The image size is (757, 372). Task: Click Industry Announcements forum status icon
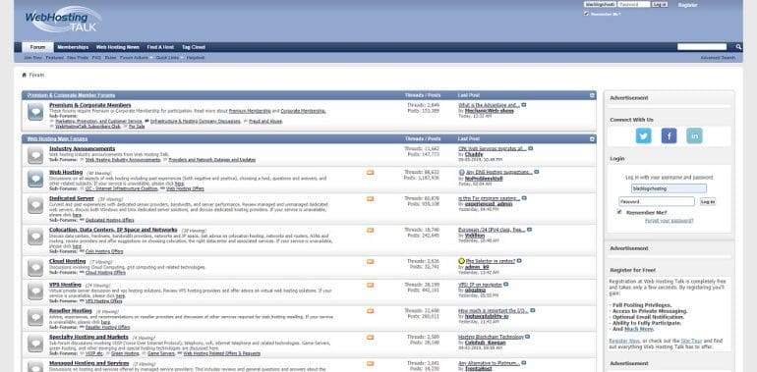35,156
